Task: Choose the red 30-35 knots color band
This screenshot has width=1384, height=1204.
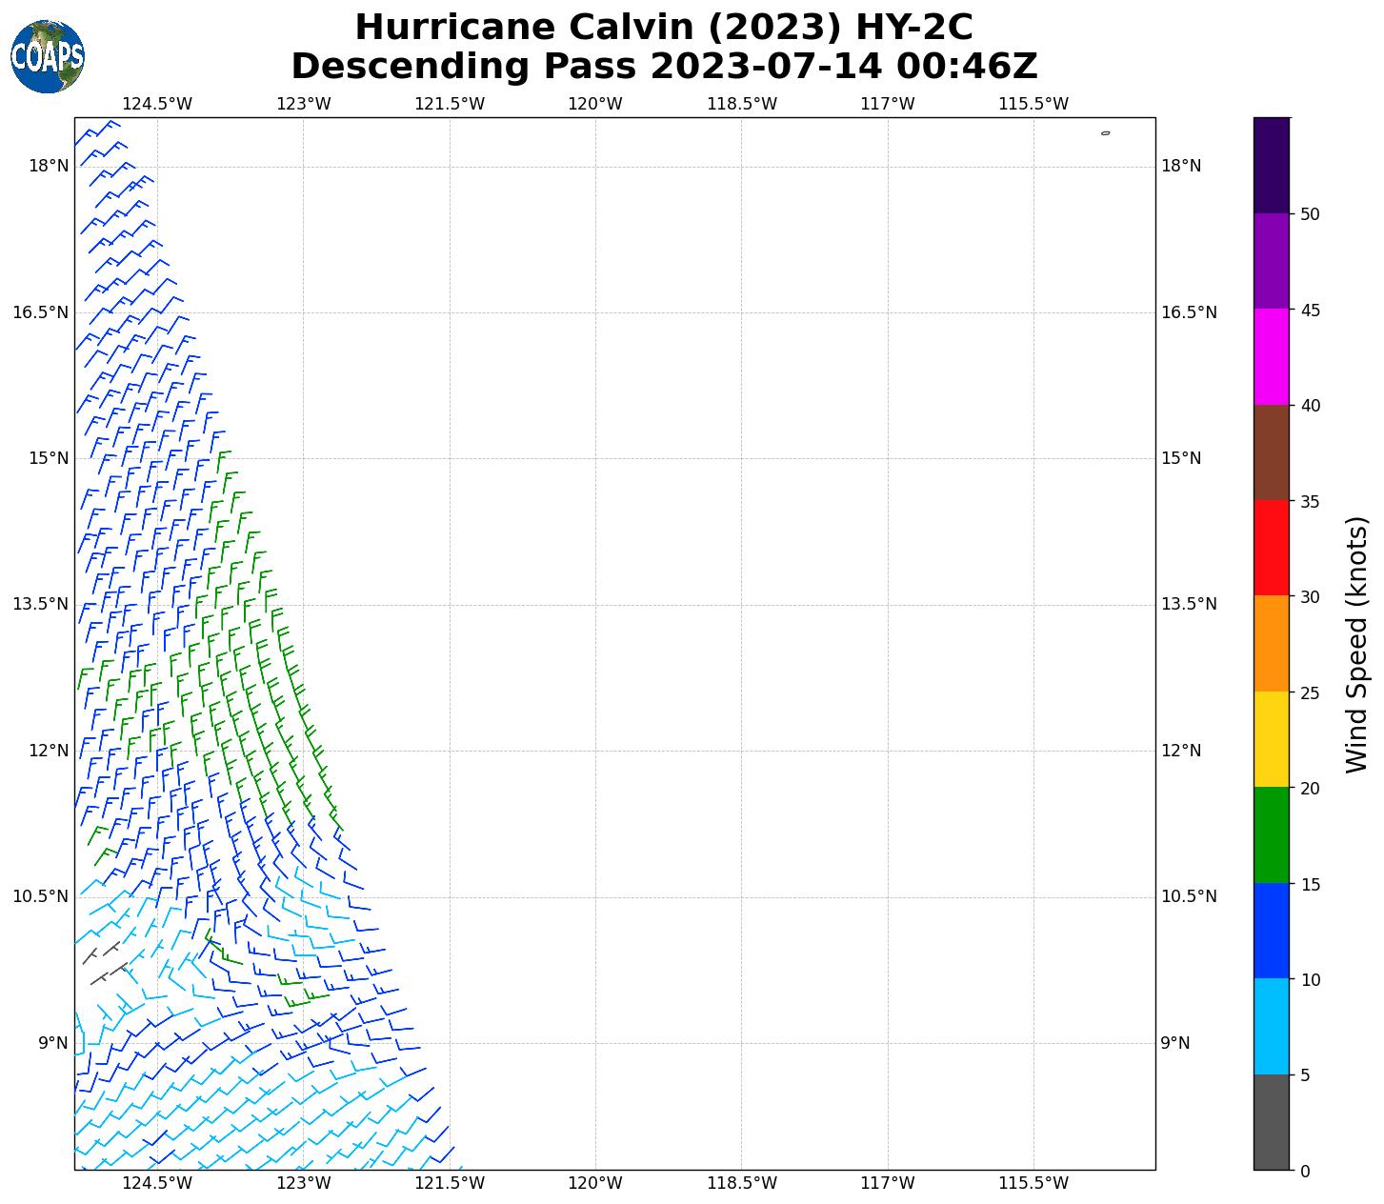Action: click(x=1271, y=549)
